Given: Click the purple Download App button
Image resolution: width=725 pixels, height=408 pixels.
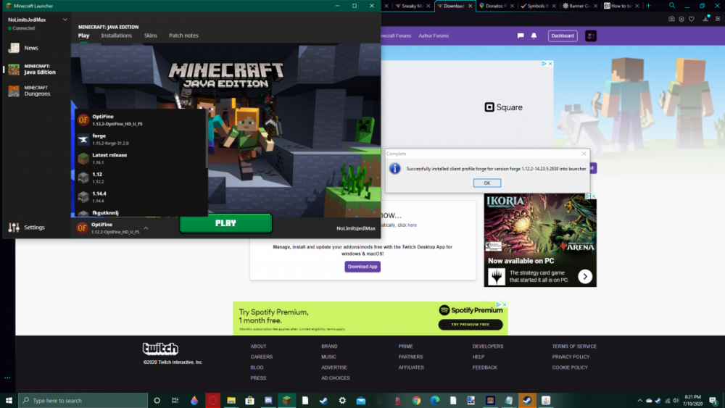Looking at the screenshot, I should (x=362, y=267).
